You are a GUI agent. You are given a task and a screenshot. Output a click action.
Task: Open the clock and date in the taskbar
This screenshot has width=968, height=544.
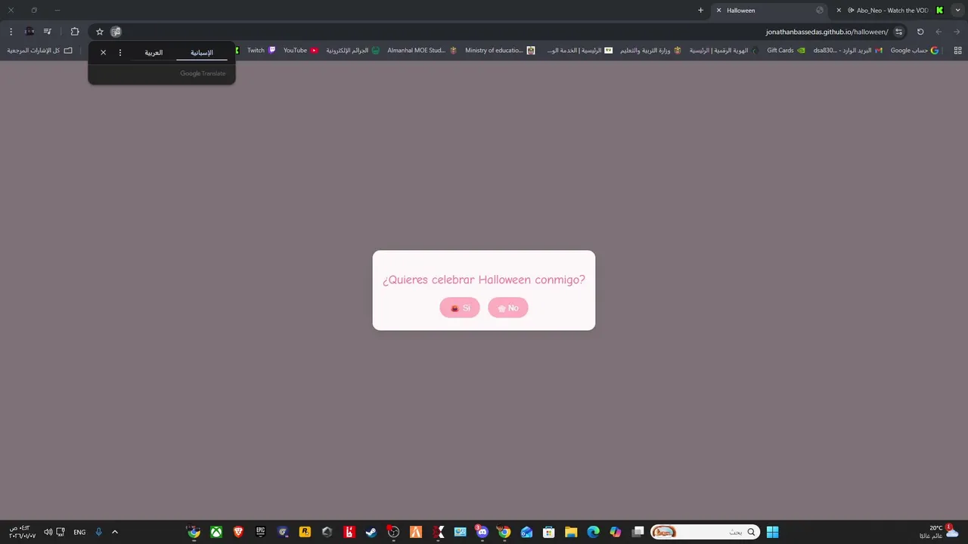tap(22, 532)
